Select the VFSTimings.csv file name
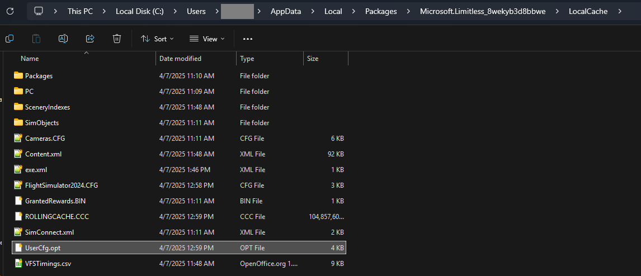 48,263
